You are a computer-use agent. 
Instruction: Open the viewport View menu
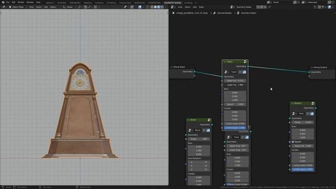[31, 7]
